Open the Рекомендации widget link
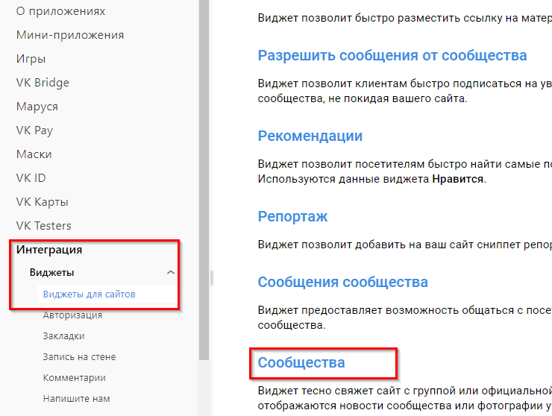 tap(310, 136)
